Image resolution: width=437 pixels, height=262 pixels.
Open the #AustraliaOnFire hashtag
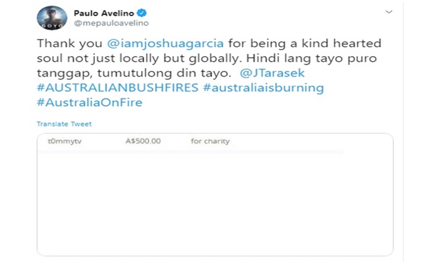[89, 102]
